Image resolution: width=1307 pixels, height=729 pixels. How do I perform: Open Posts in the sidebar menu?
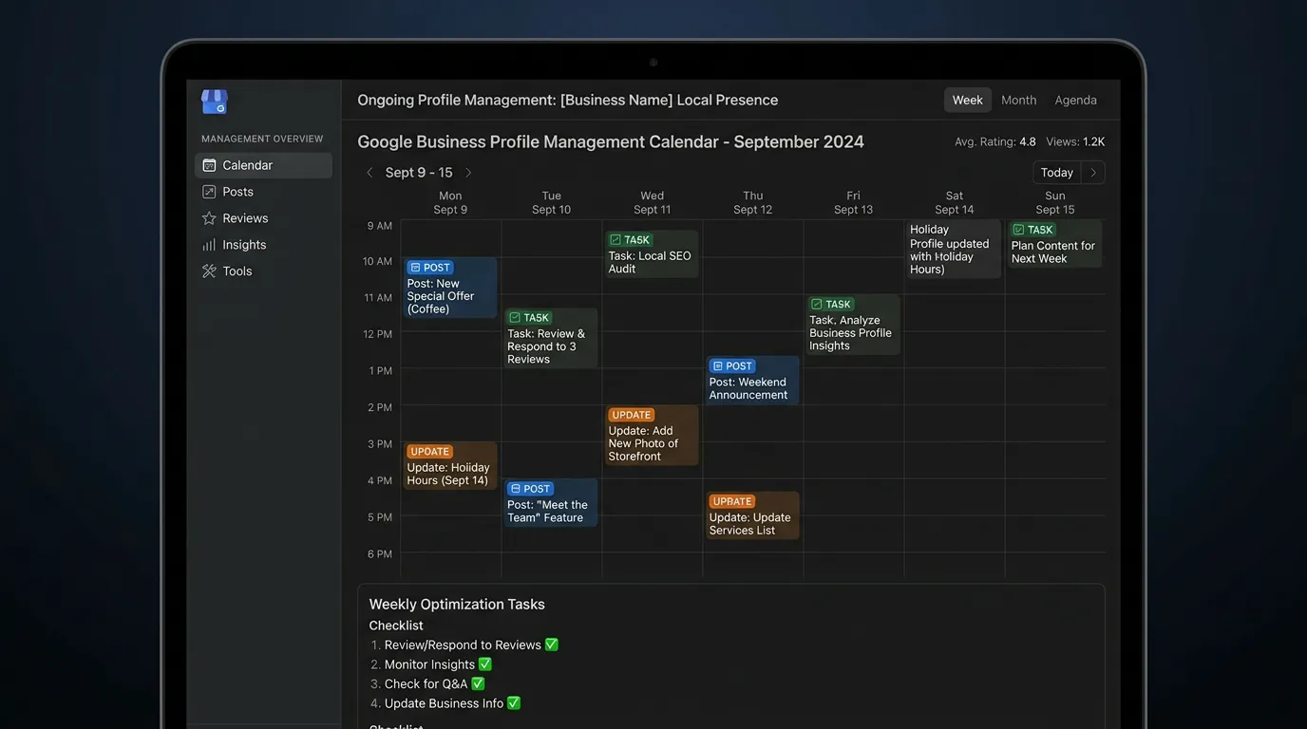[263, 192]
